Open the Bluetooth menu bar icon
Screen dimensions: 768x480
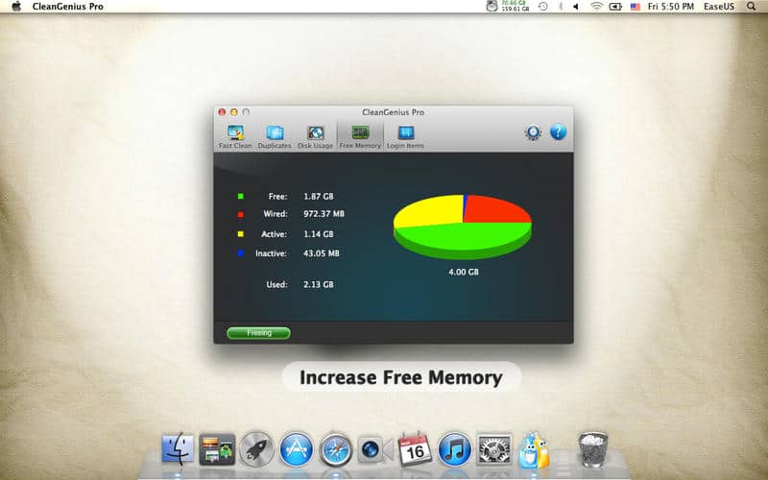561,7
